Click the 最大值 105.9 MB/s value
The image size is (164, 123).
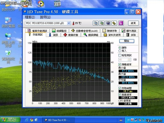[x=128, y=77]
